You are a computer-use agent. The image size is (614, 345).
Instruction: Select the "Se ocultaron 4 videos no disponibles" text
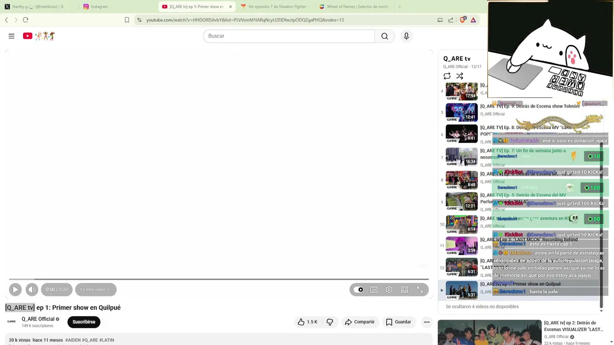(x=482, y=307)
